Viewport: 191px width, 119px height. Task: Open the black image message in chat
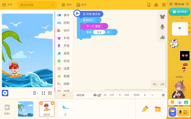(185, 56)
